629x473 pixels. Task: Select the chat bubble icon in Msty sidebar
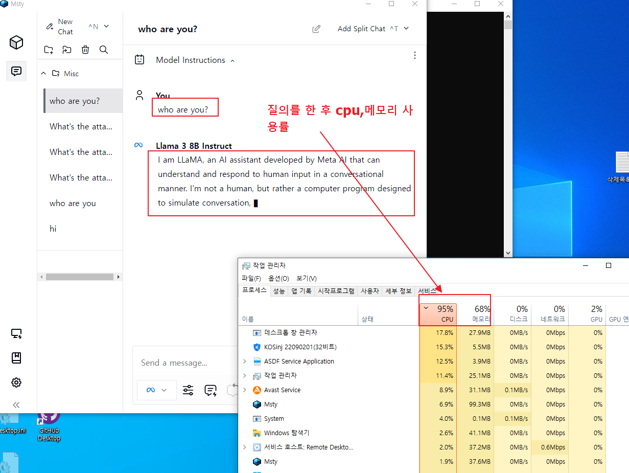coord(16,71)
